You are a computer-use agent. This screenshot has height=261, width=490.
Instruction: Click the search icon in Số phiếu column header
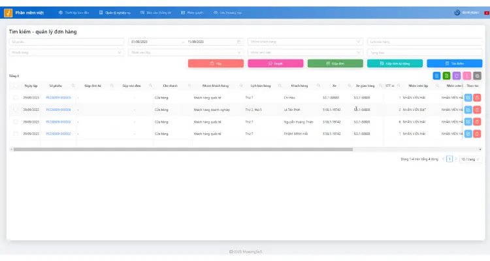pyautogui.click(x=73, y=85)
